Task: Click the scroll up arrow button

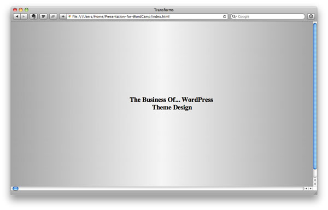Action: click(315, 180)
